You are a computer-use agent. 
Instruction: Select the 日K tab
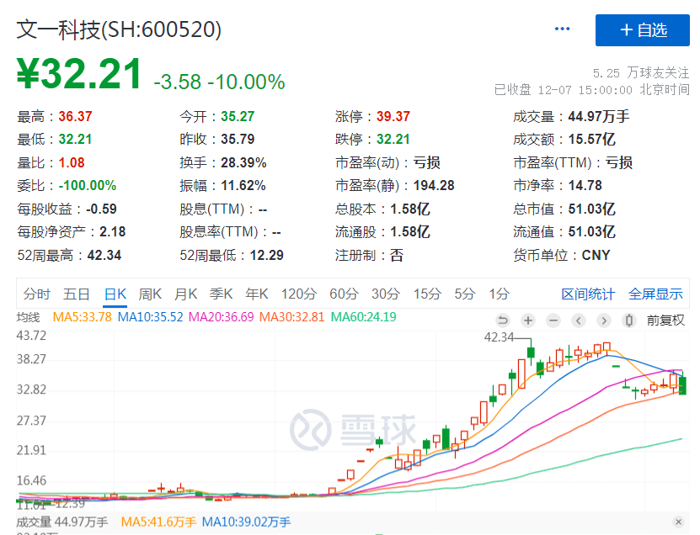point(115,294)
